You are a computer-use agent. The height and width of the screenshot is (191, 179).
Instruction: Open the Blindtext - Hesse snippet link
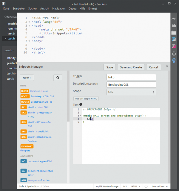(x=39, y=91)
